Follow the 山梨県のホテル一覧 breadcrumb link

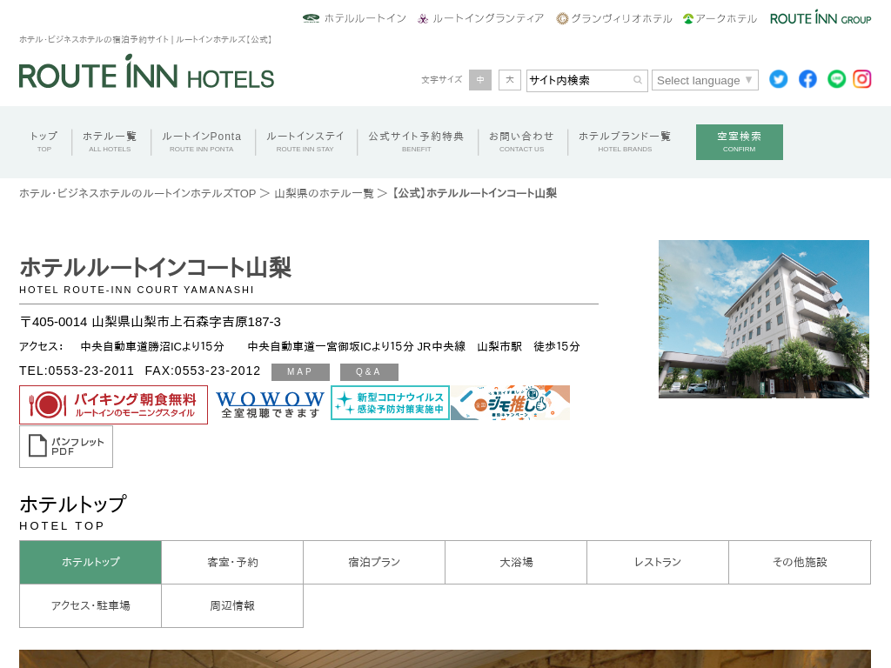click(x=324, y=194)
